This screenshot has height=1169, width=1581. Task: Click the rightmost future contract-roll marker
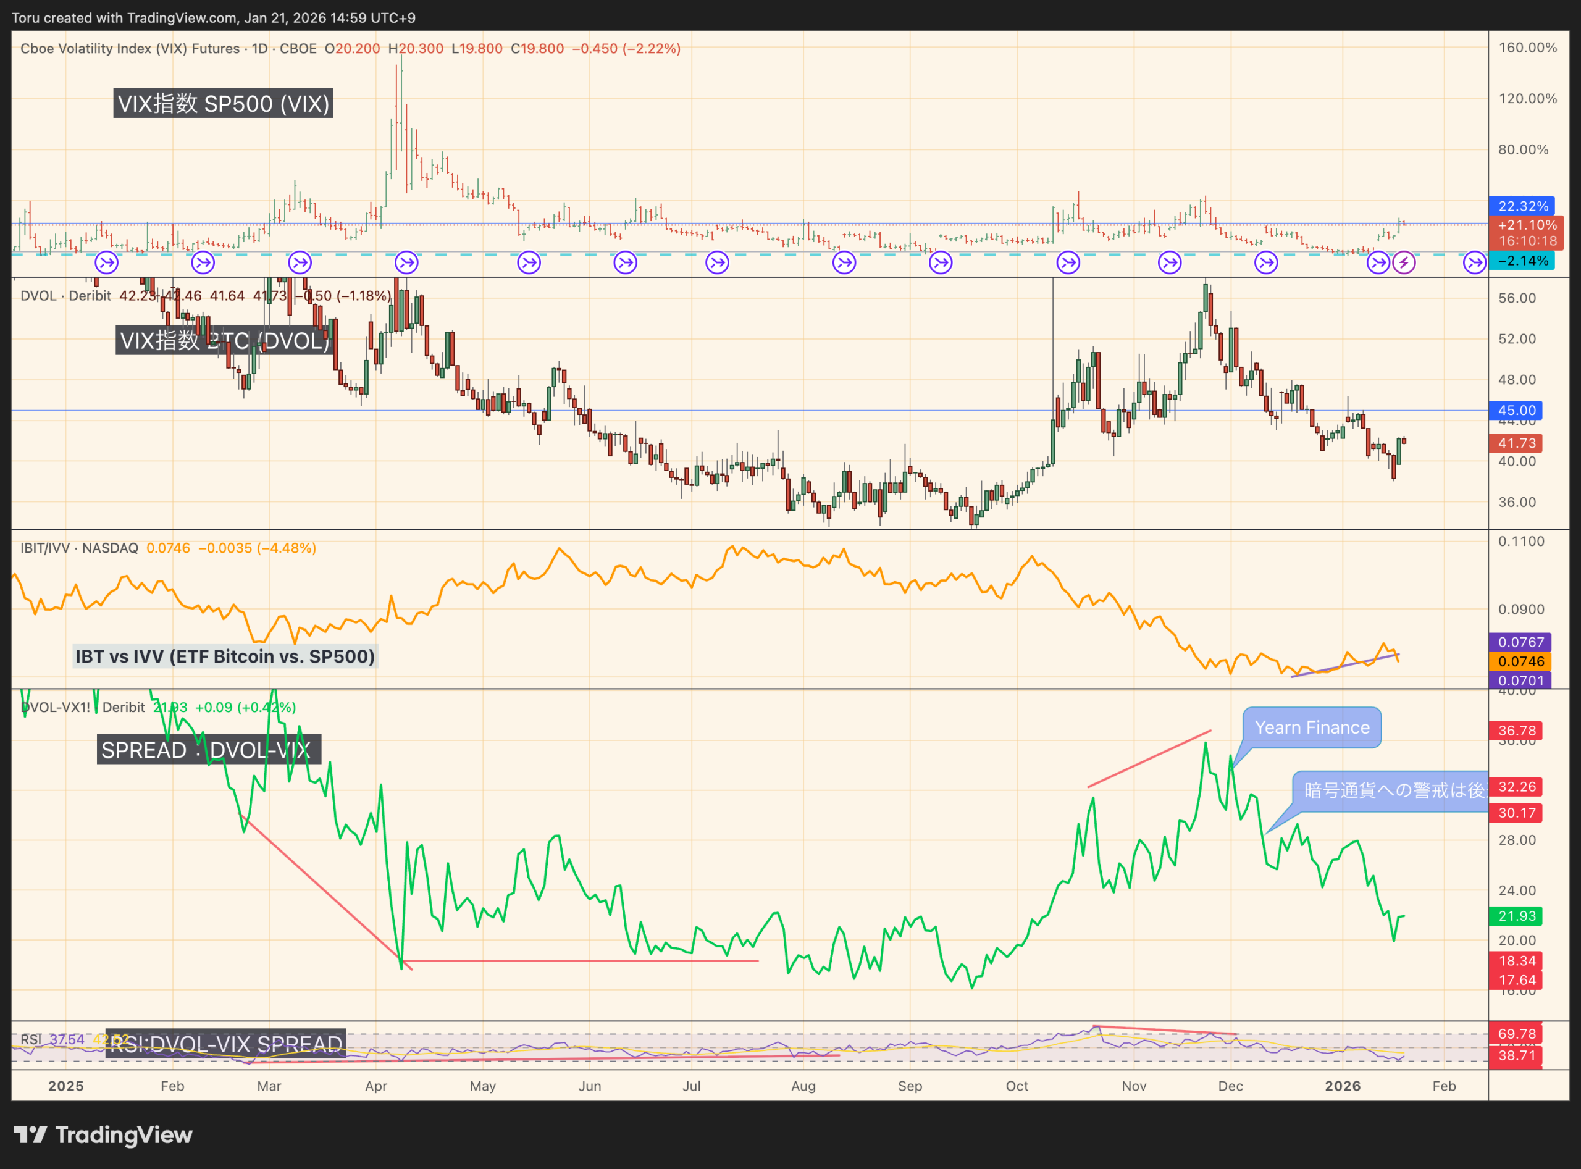click(1474, 262)
